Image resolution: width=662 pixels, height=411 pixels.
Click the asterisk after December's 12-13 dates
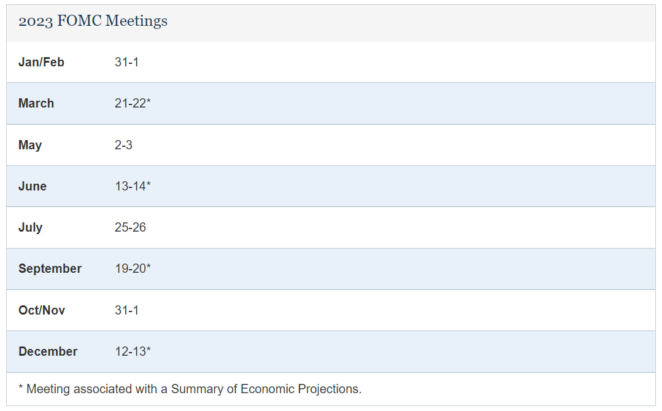(x=148, y=350)
